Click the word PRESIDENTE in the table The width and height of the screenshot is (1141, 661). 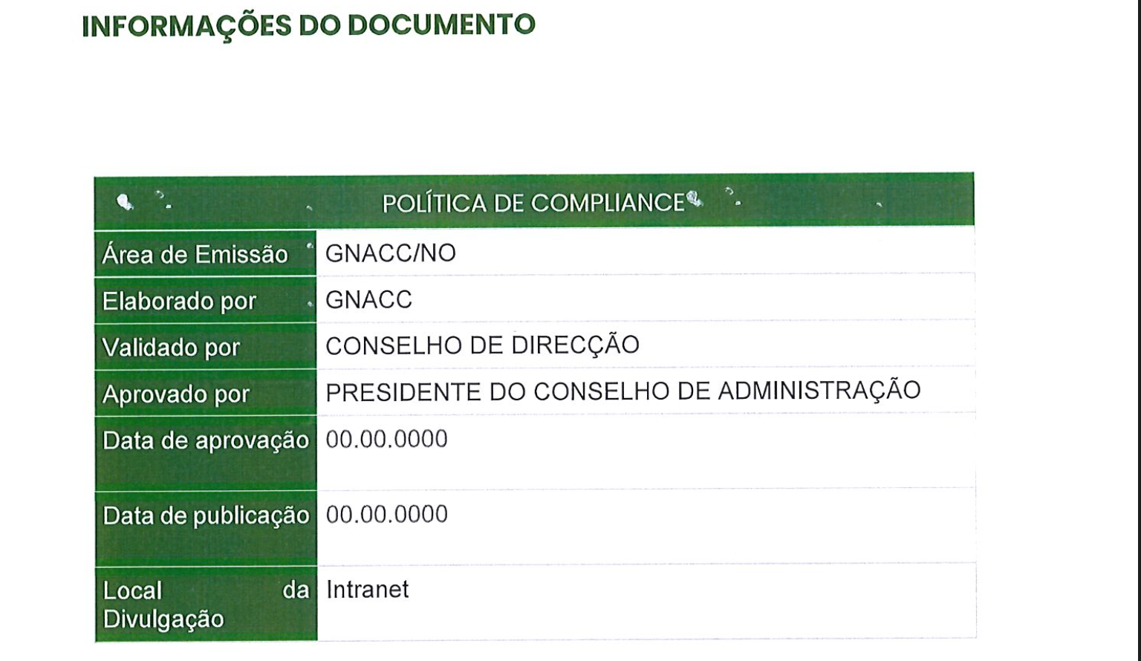[x=404, y=391]
